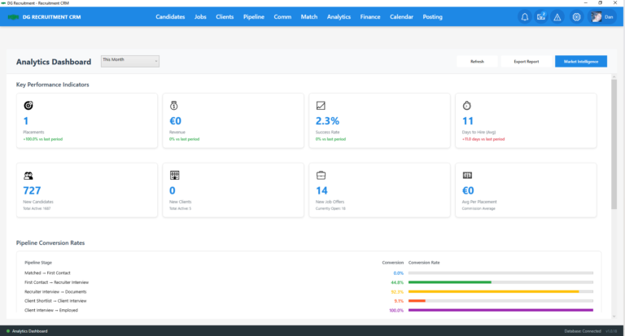This screenshot has width=625, height=336.
Task: Open Market Intelligence
Action: coord(580,61)
